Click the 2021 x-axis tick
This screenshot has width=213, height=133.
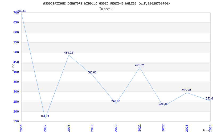point(140,128)
